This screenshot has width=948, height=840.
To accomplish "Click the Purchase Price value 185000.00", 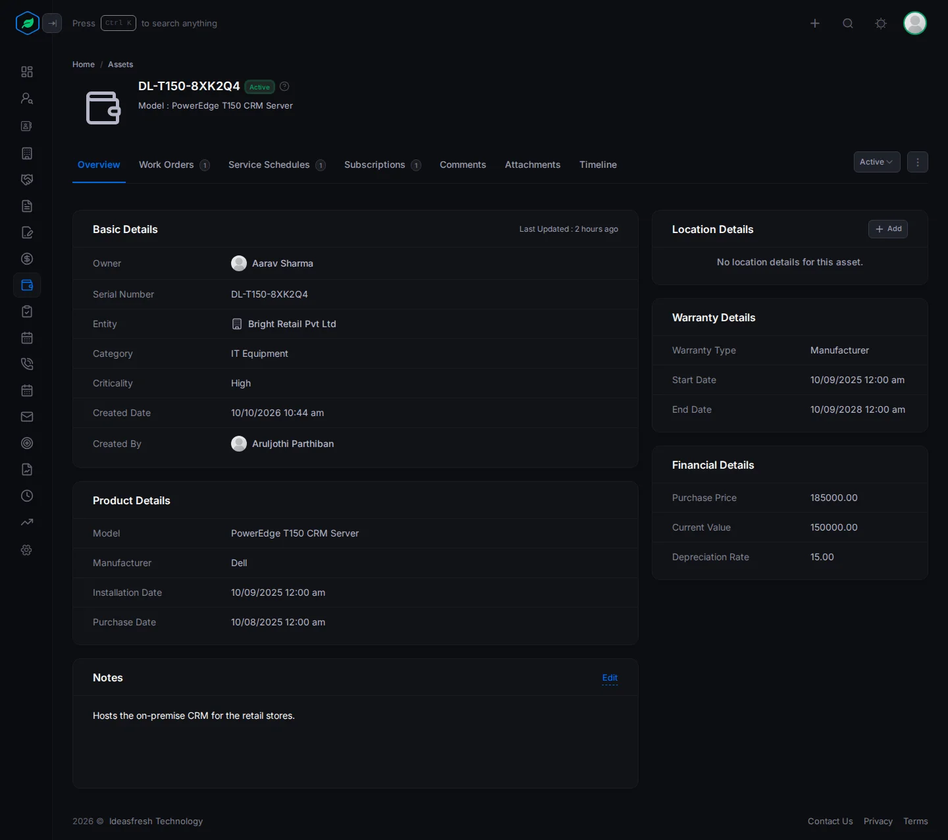I will [834, 498].
